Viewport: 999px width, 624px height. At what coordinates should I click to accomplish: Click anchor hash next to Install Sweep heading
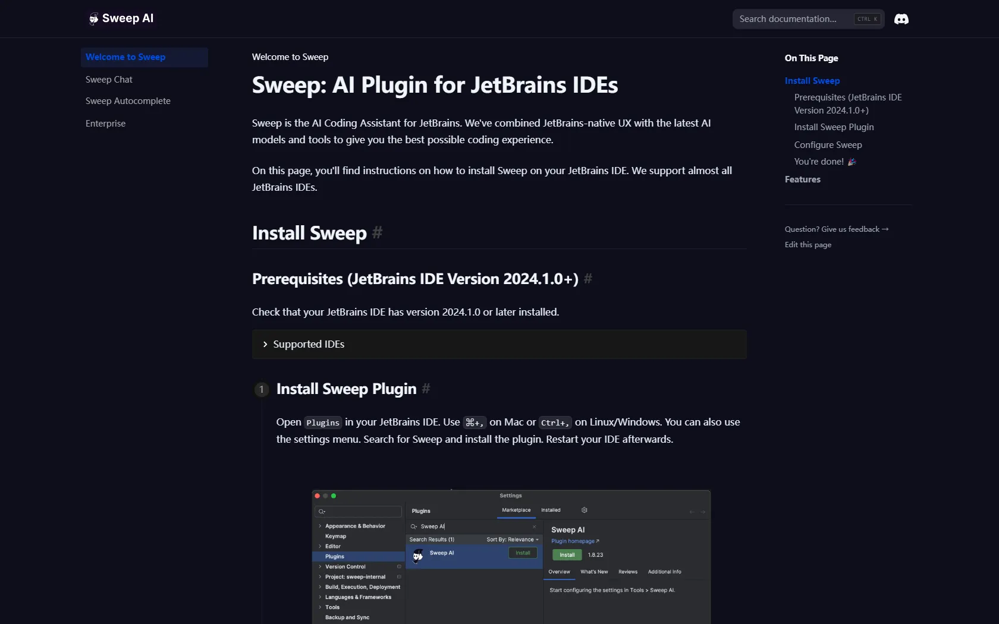(x=377, y=233)
